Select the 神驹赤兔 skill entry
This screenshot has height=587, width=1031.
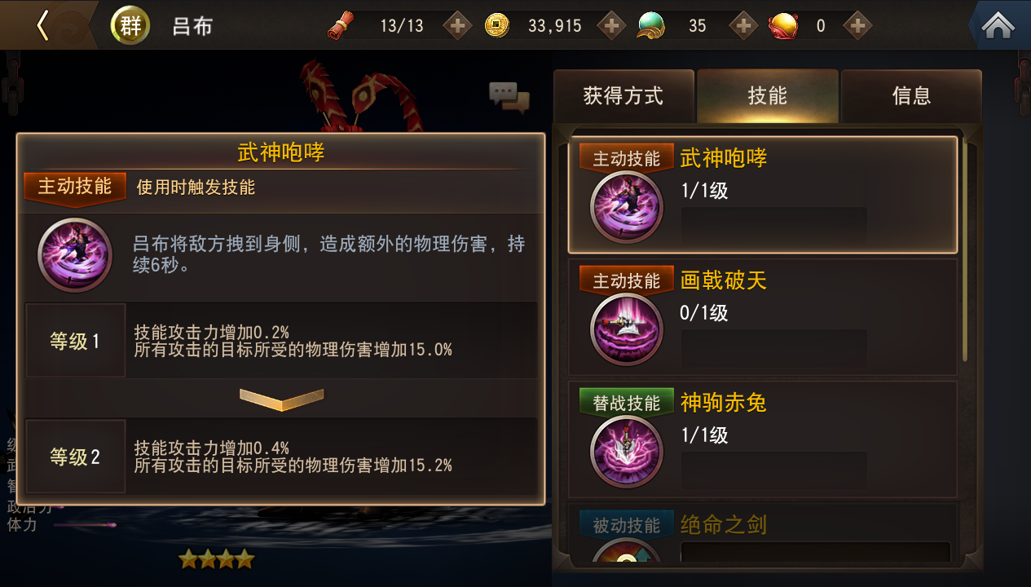pyautogui.click(x=762, y=439)
